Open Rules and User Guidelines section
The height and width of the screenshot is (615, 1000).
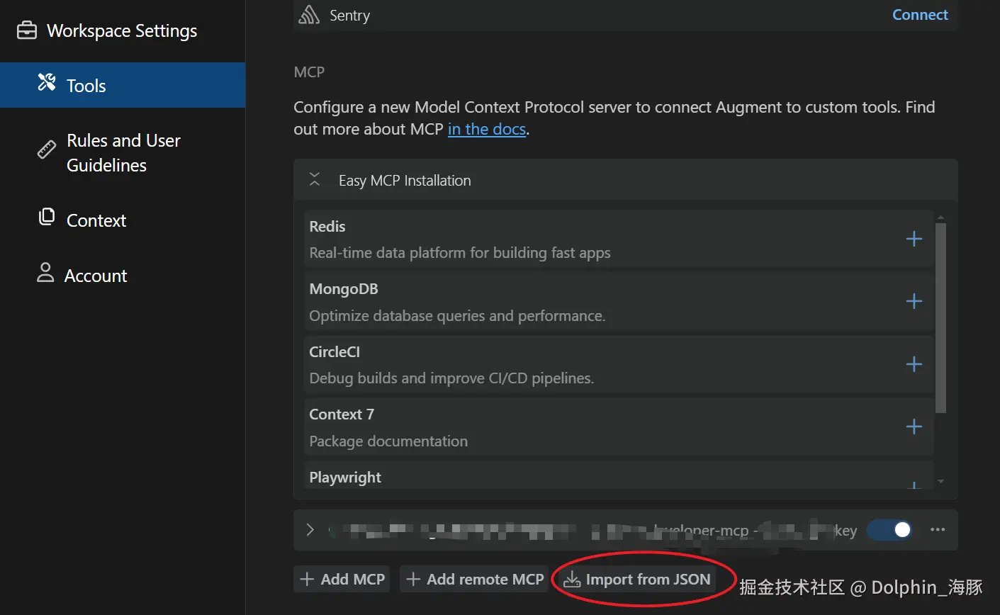[x=123, y=152]
